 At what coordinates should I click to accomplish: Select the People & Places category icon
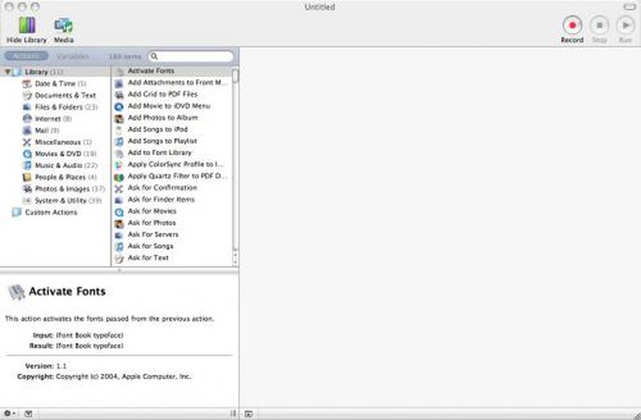click(x=27, y=177)
